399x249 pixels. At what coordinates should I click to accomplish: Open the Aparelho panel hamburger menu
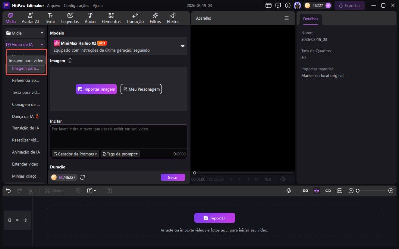tap(286, 18)
